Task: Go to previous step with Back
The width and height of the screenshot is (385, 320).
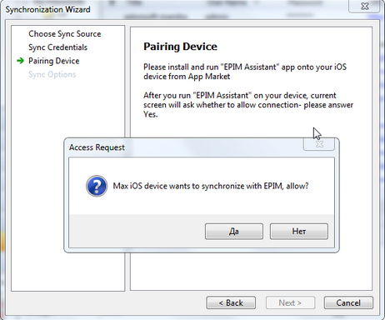Action: coord(231,302)
